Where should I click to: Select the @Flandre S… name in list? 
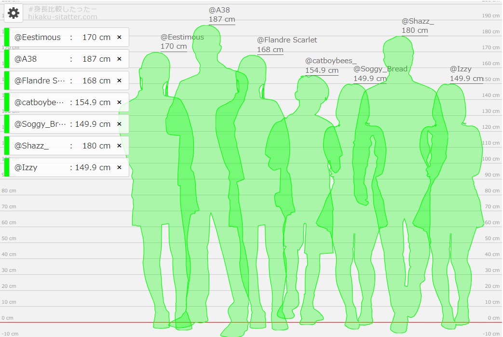40,81
